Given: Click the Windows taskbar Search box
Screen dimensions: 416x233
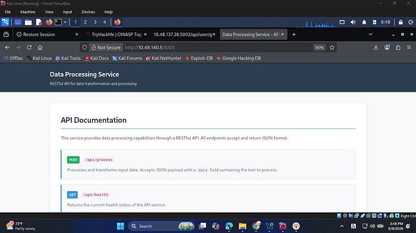Looking at the screenshot, I should (161, 226).
